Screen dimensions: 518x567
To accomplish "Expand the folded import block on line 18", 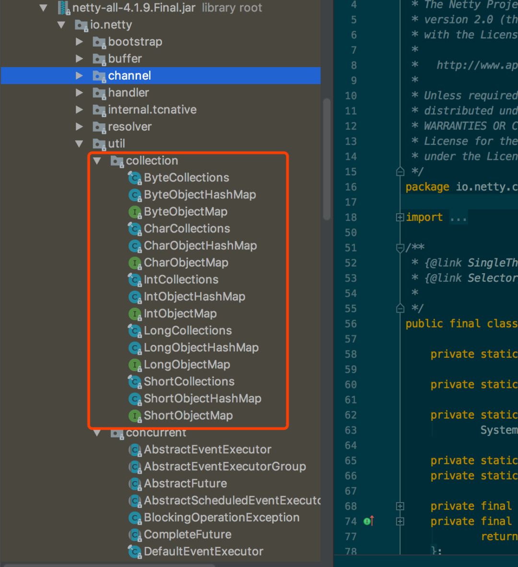I will (400, 217).
